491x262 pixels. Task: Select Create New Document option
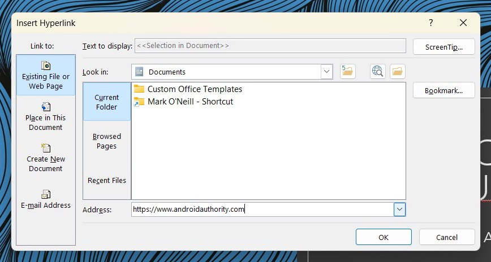click(46, 158)
